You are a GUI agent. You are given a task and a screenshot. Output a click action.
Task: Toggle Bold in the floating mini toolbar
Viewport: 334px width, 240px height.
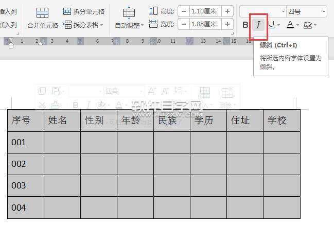tap(76, 105)
